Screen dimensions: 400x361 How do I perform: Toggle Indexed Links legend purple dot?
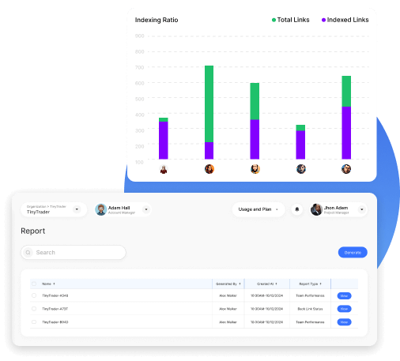(323, 20)
